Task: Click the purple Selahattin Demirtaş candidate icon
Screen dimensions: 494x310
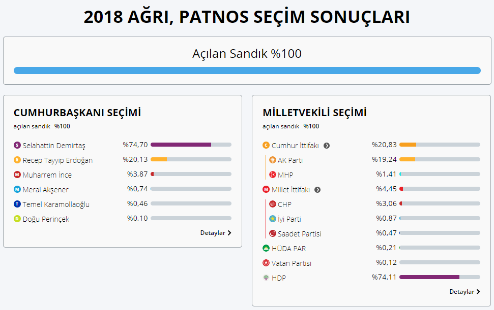Action: click(17, 145)
